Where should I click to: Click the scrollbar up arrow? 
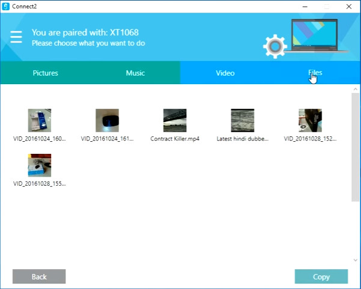356,89
